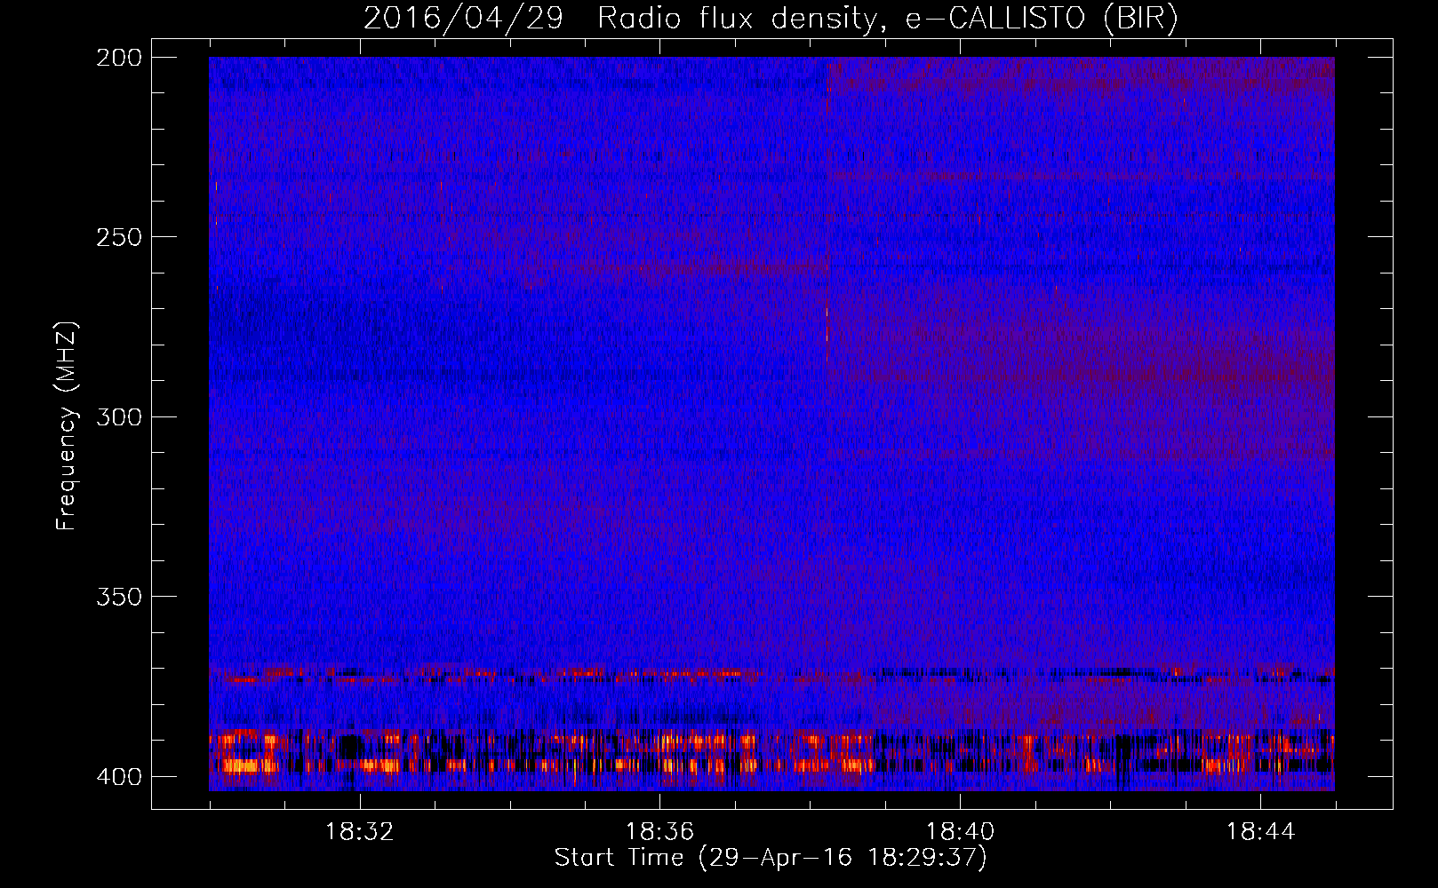The image size is (1438, 888).
Task: Click the 200 frequency tick label
Action: point(118,58)
